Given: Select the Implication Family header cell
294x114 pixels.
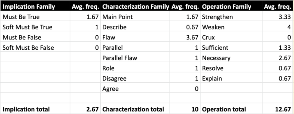Looking at the screenshot, I should coord(29,7).
